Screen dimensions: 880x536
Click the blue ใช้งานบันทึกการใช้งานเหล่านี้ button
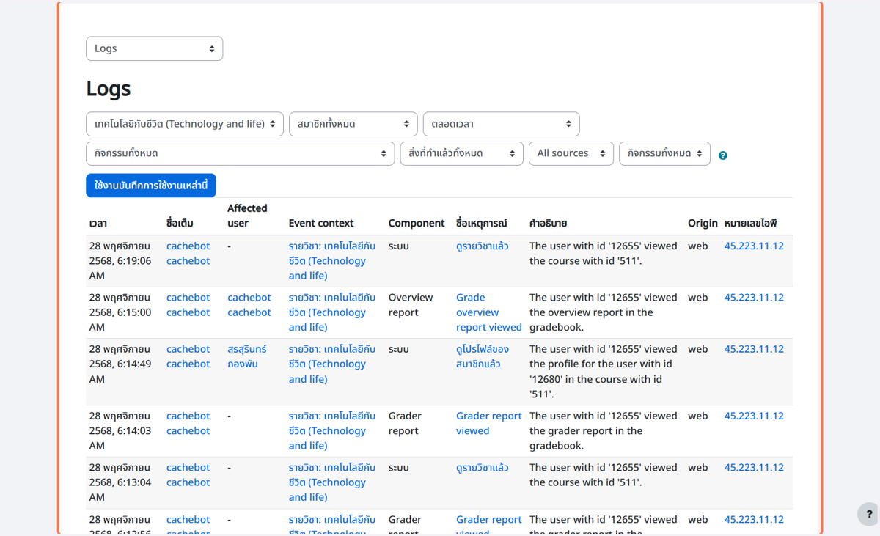[x=151, y=186]
